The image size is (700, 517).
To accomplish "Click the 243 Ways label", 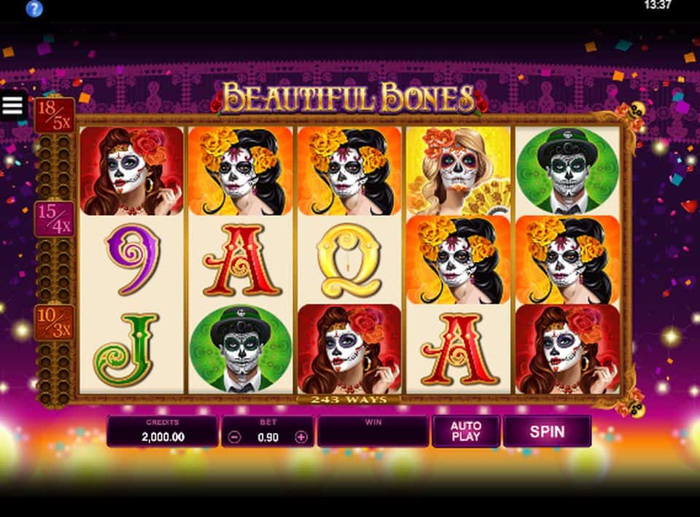I will click(x=349, y=399).
